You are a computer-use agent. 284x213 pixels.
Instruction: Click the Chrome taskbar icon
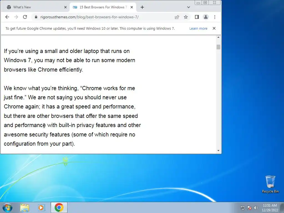pyautogui.click(x=59, y=207)
